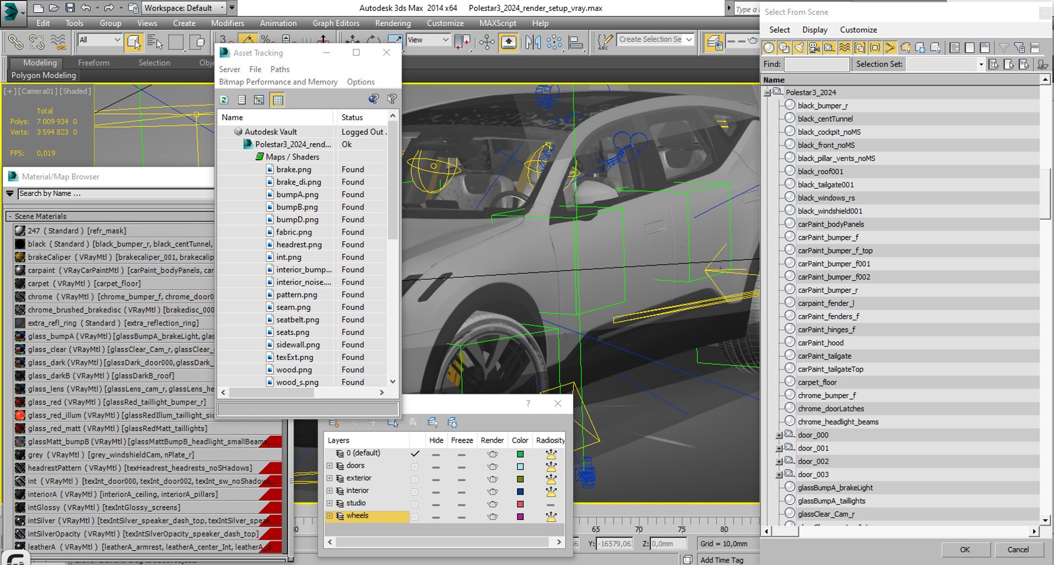The width and height of the screenshot is (1054, 565).
Task: Toggle Display Cameras filter in Select From Scene
Action: click(x=814, y=48)
